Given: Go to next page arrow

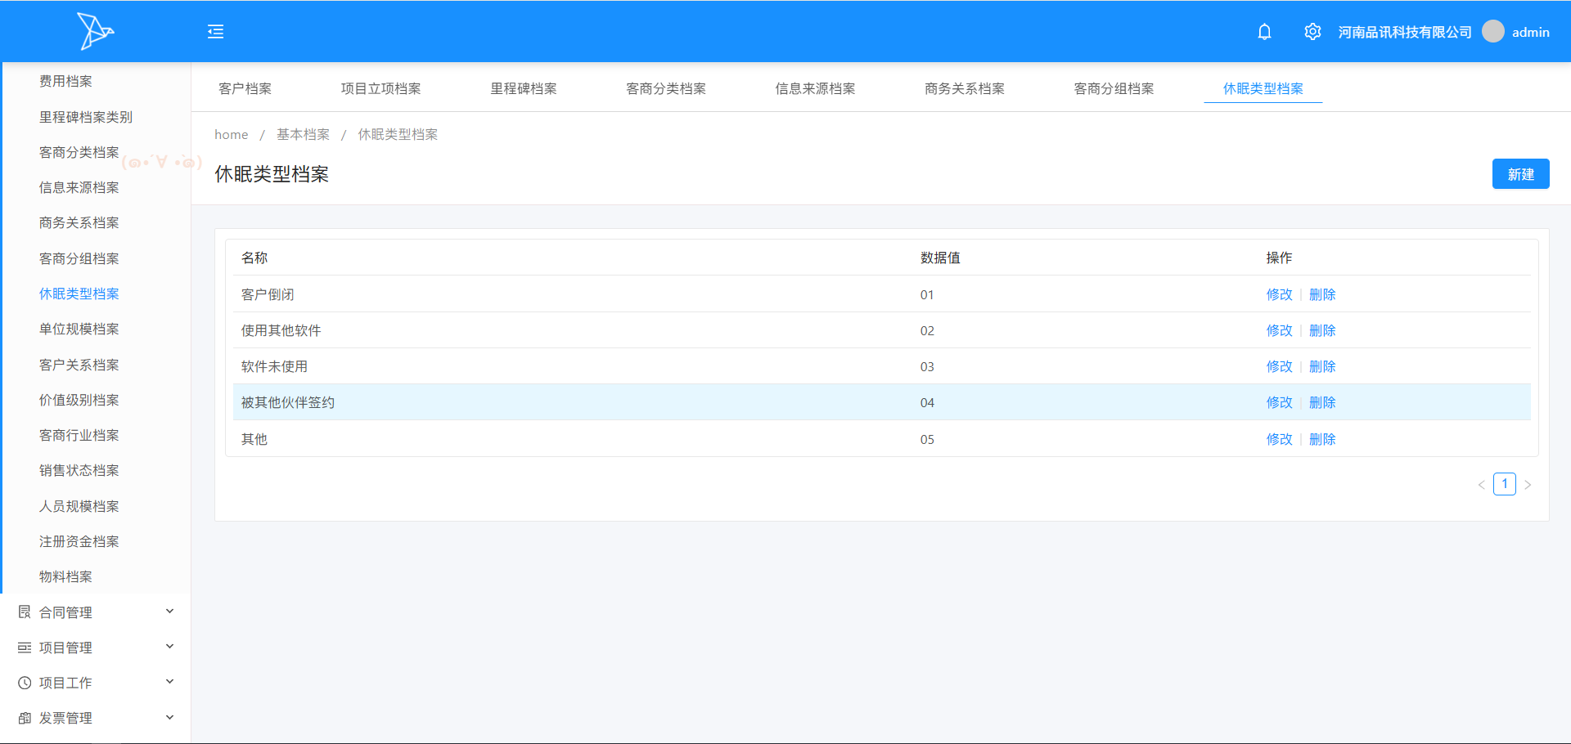Looking at the screenshot, I should pos(1528,485).
